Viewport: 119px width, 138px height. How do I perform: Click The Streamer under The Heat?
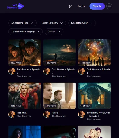24,116
